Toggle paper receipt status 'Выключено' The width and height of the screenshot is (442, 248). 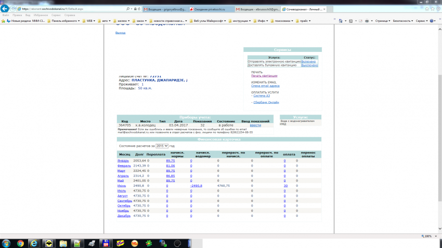tap(309, 65)
